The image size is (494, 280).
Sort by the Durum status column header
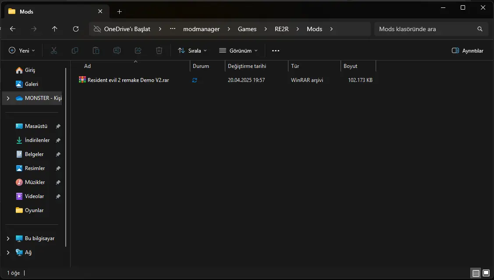point(207,66)
